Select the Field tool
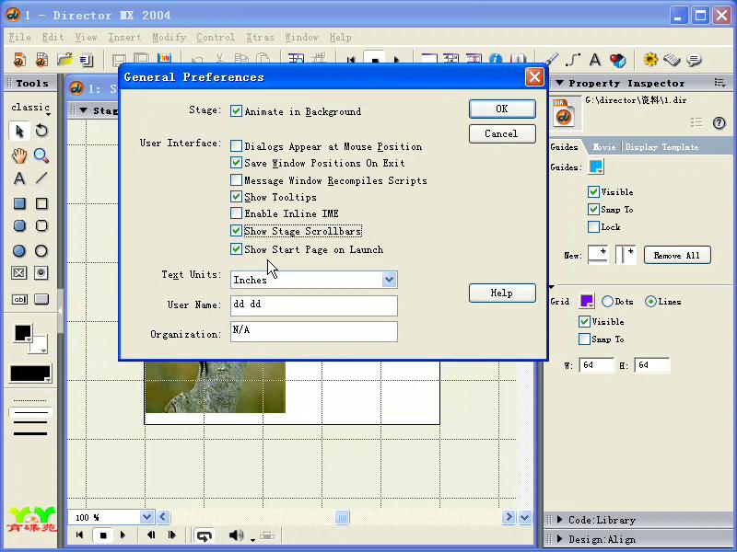The height and width of the screenshot is (552, 737). pyautogui.click(x=19, y=300)
